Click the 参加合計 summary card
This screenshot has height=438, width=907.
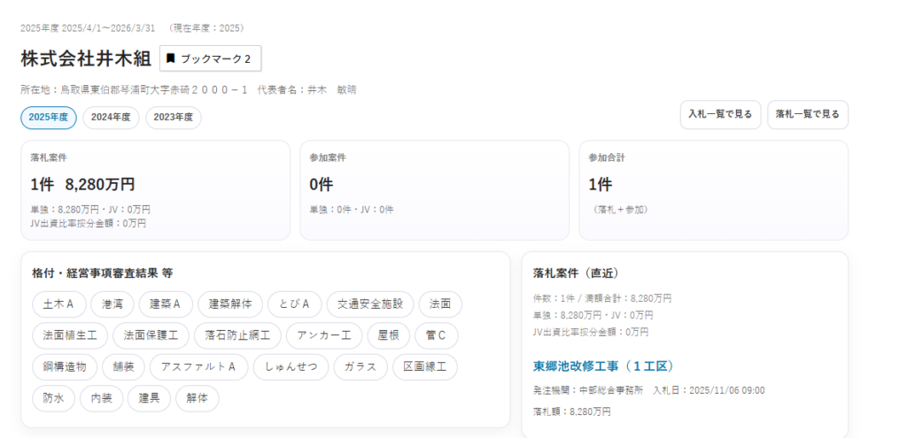click(713, 190)
